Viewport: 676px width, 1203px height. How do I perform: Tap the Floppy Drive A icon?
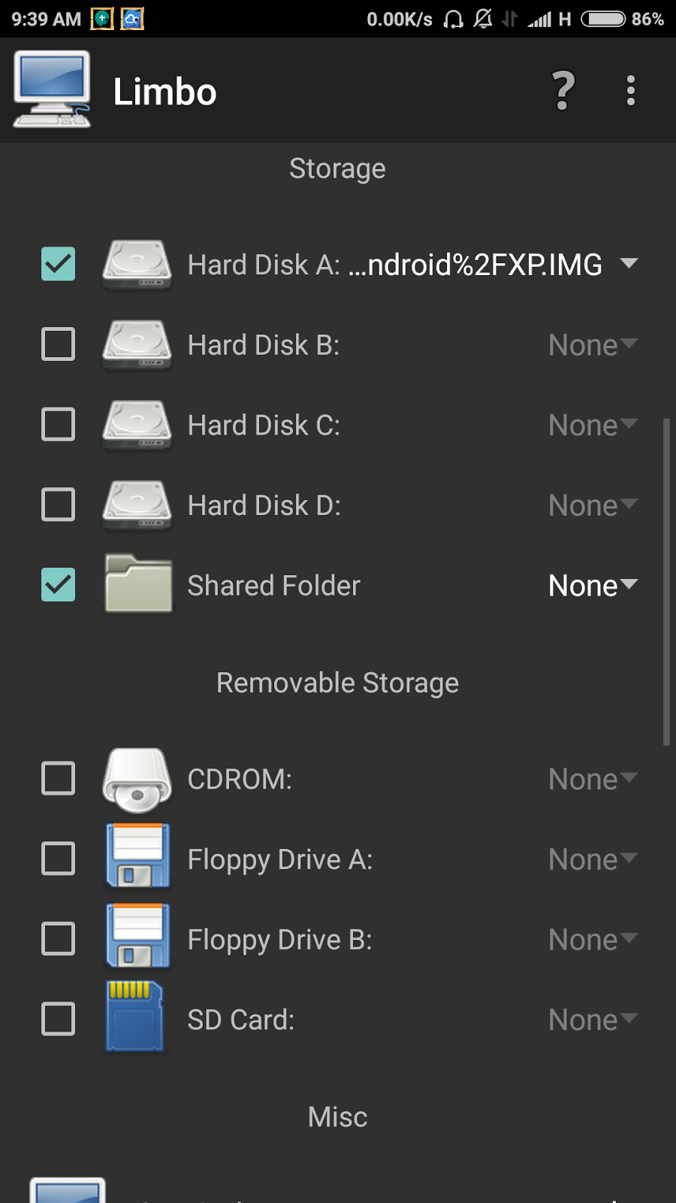point(138,858)
